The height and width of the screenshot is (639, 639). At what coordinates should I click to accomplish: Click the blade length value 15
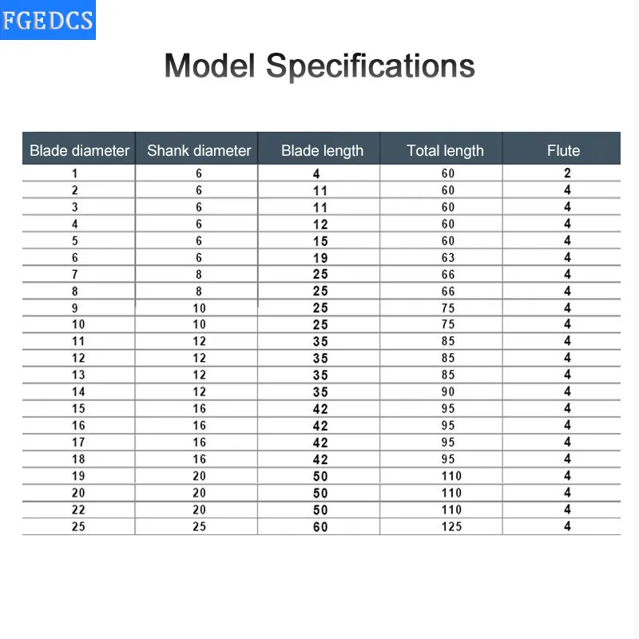pyautogui.click(x=320, y=241)
